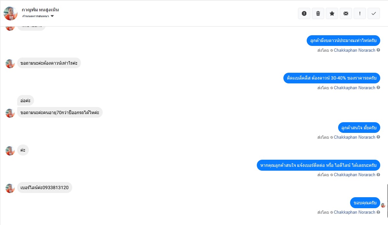
Task: Mark the conversation done with the checkmark
Action: coord(374,14)
